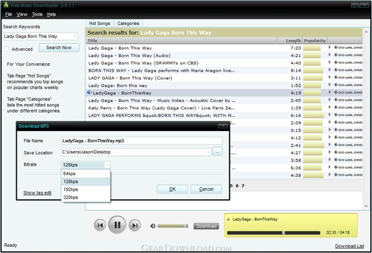The width and height of the screenshot is (372, 253).
Task: Download the 'LadyGaga - BornThisWay' 4:19 track
Action: click(x=348, y=93)
